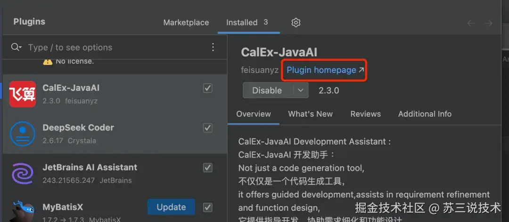This screenshot has height=222, width=509.
Task: Toggle the MyBatisX plugin checkbox
Action: [207, 206]
